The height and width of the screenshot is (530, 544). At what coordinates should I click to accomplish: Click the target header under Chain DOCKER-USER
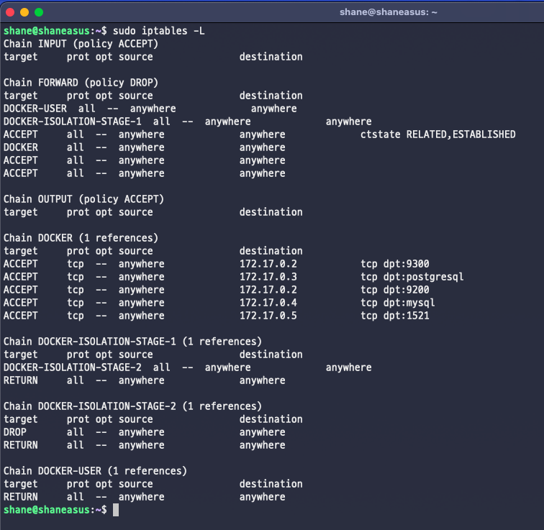(x=20, y=484)
